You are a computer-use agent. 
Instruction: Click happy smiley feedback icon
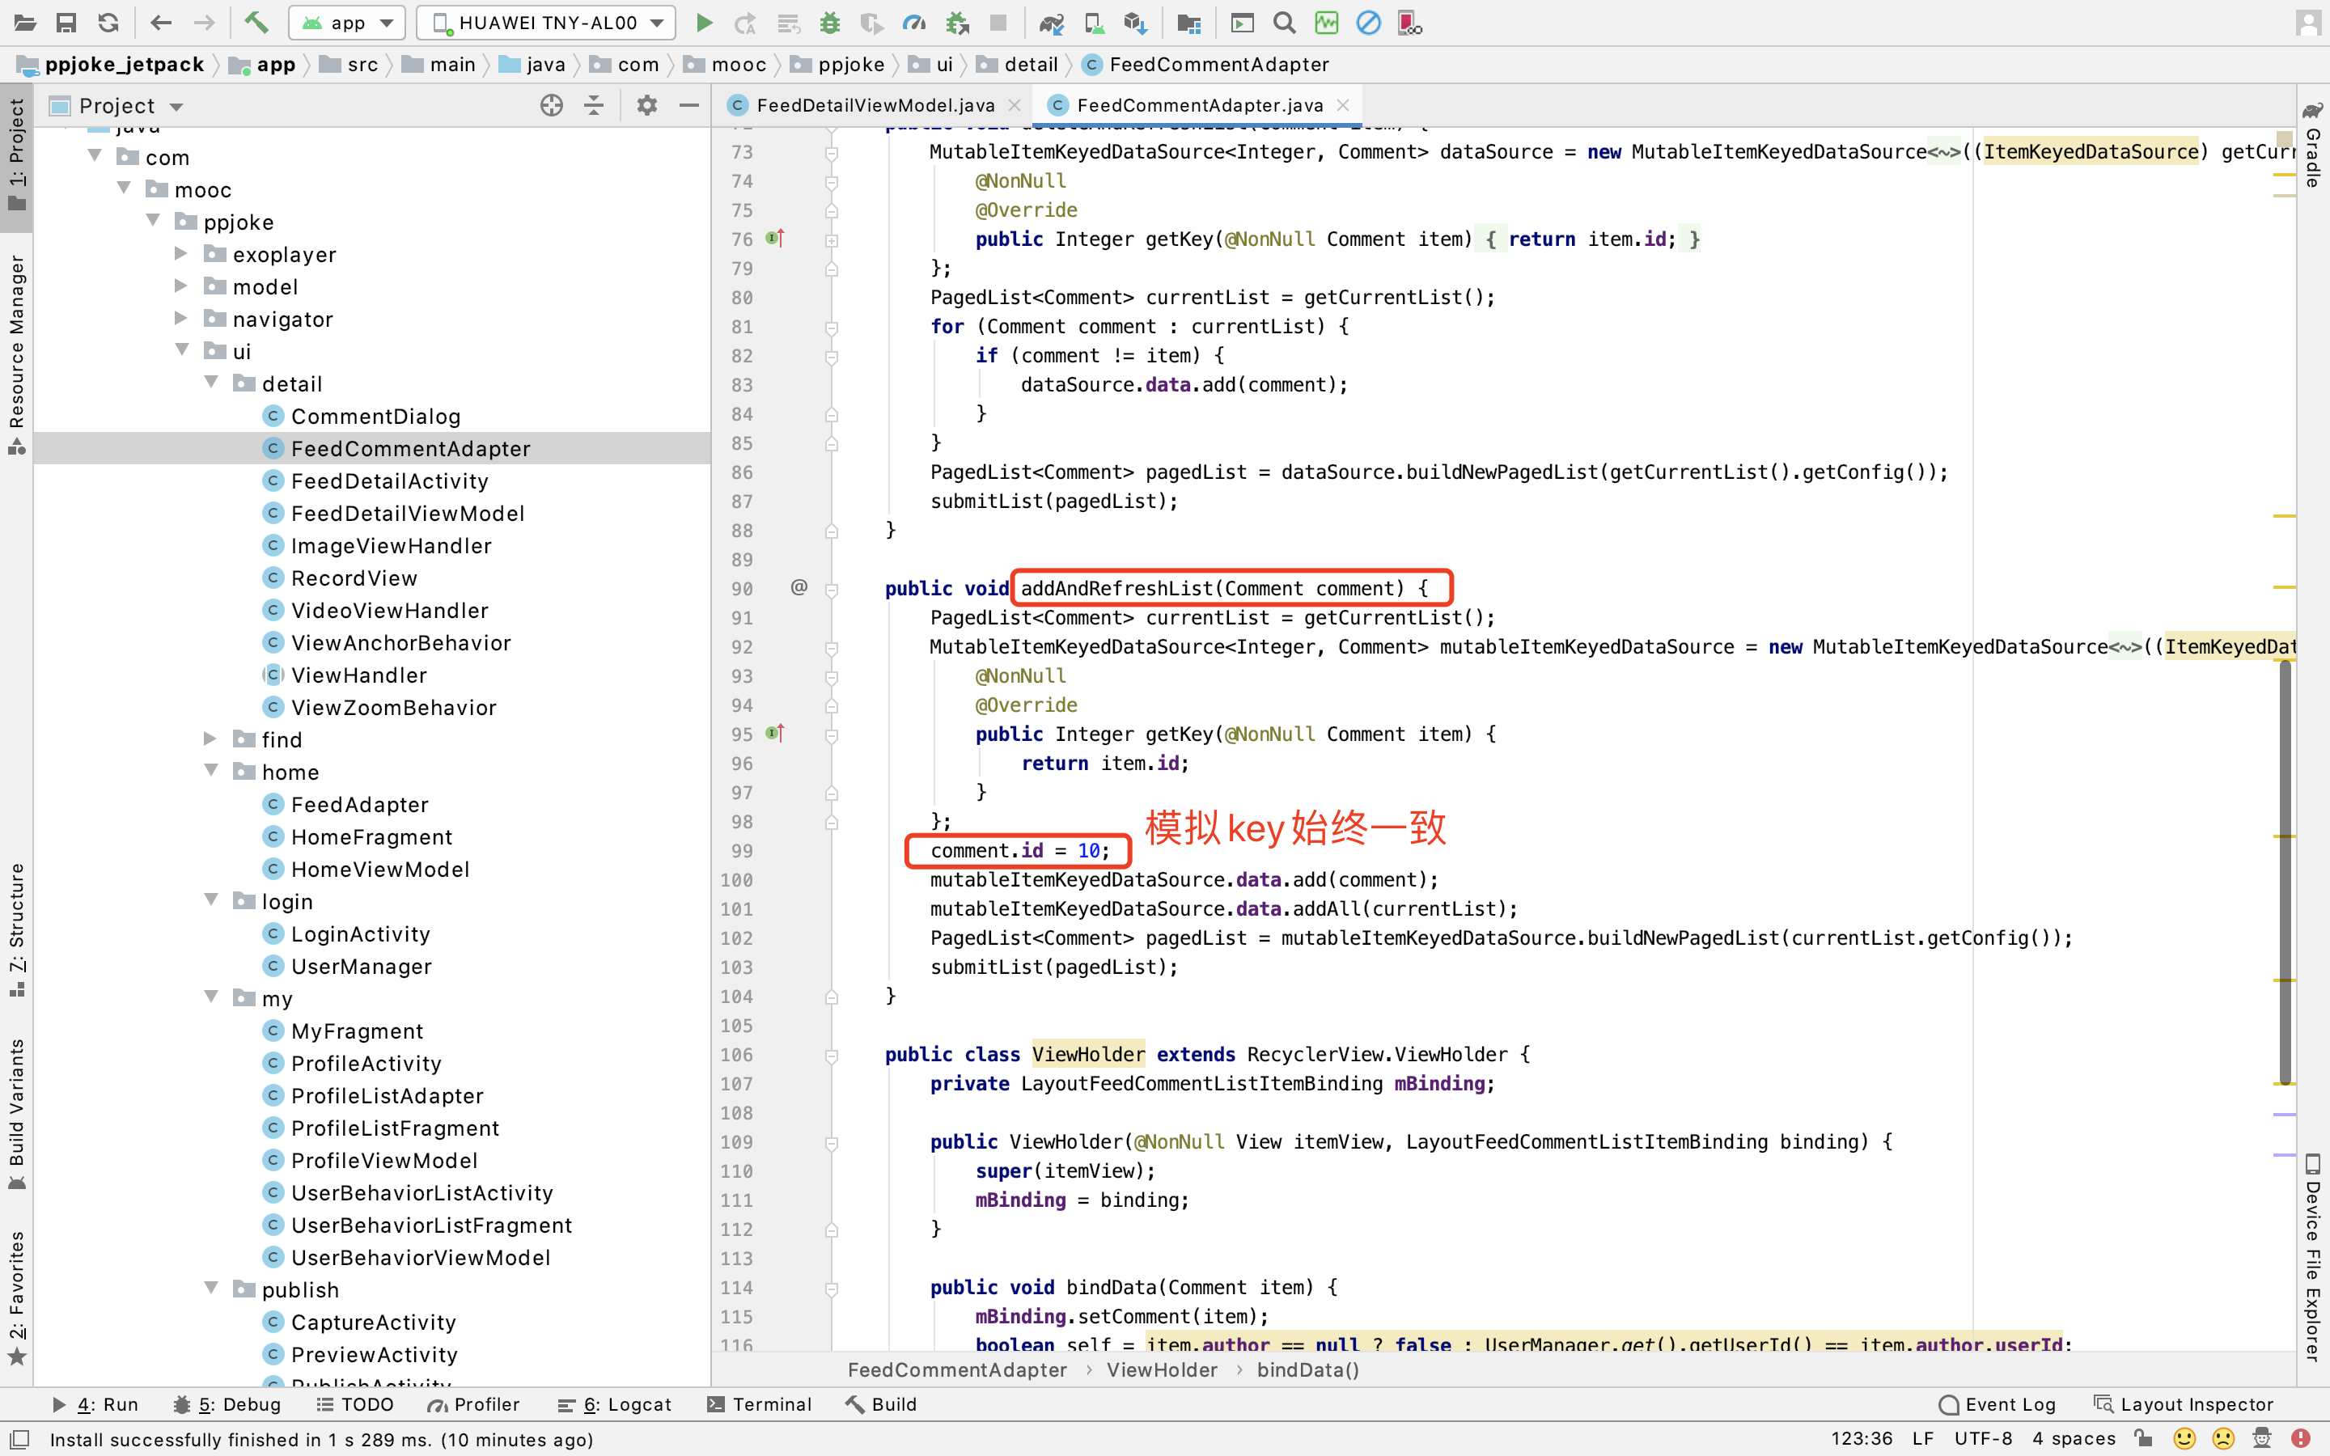2184,1437
